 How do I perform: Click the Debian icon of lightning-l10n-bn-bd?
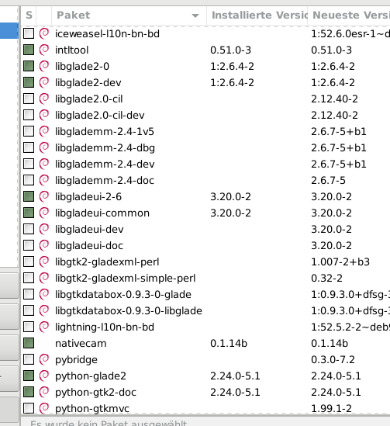44,327
